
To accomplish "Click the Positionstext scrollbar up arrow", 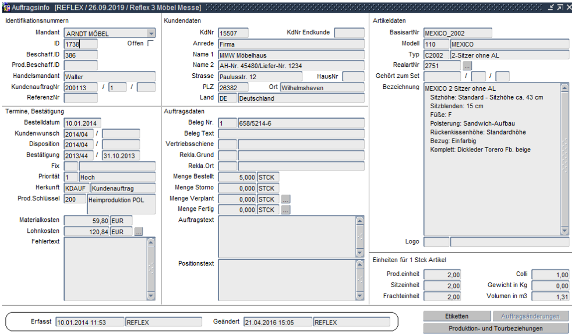I will pos(360,264).
